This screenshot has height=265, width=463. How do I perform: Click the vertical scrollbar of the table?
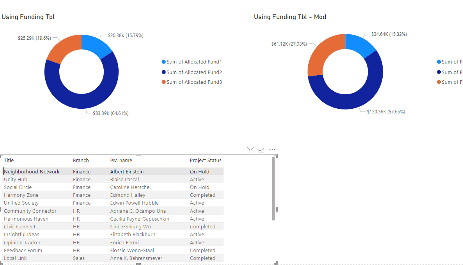(273, 189)
